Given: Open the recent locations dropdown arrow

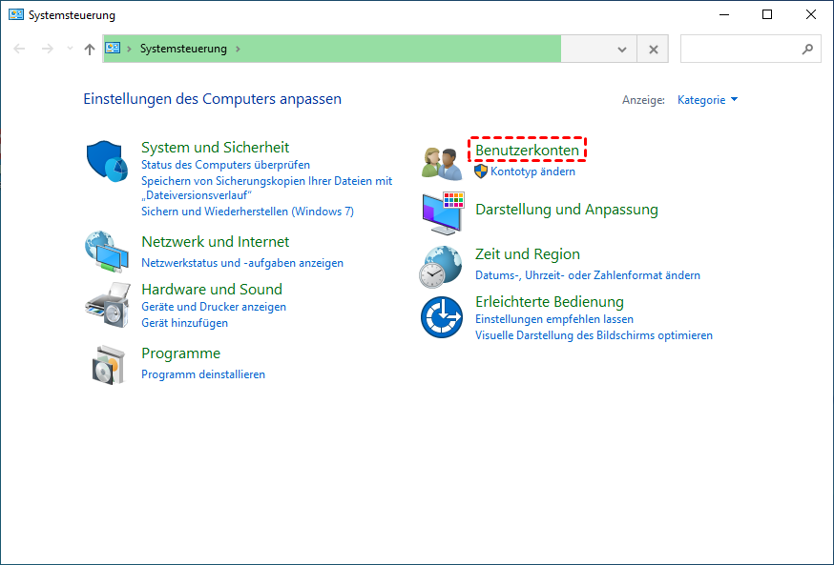Looking at the screenshot, I should point(70,49).
